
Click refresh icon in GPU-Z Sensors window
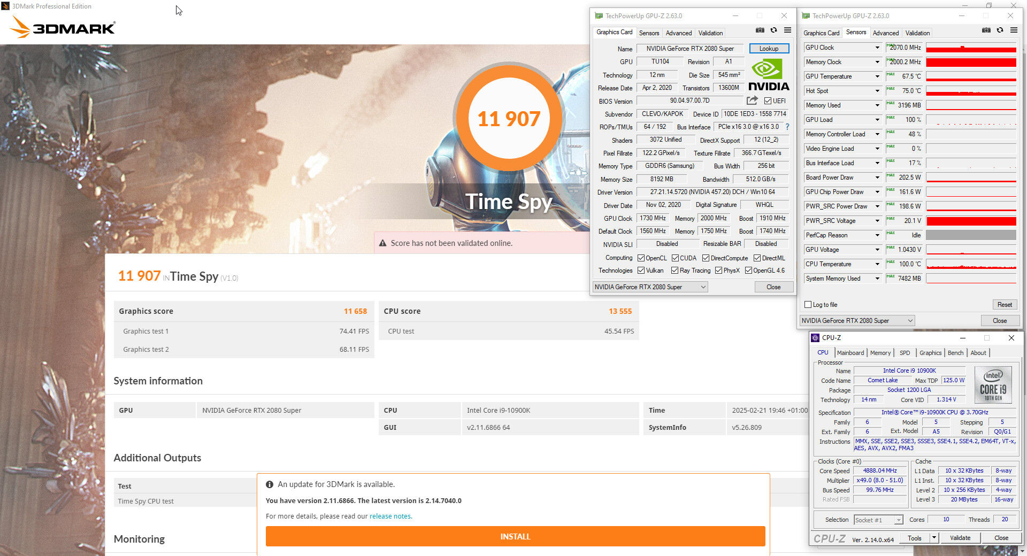click(1000, 30)
